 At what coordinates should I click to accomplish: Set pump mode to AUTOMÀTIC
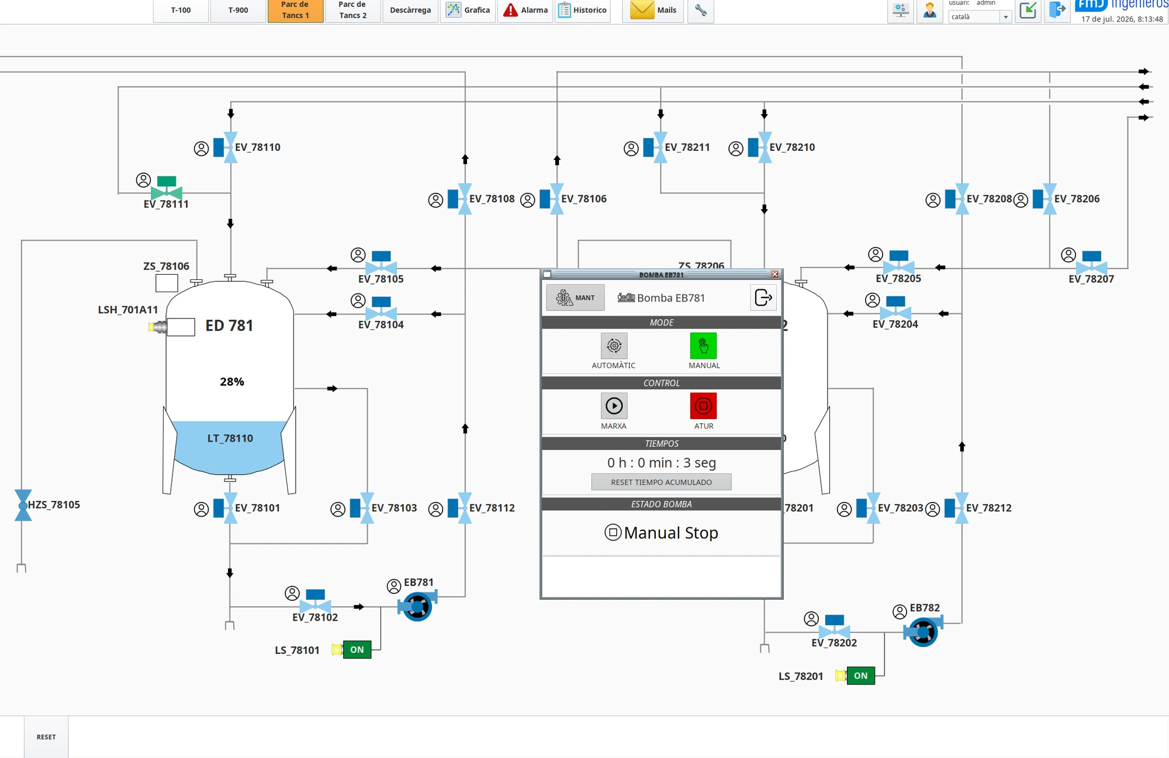point(614,345)
